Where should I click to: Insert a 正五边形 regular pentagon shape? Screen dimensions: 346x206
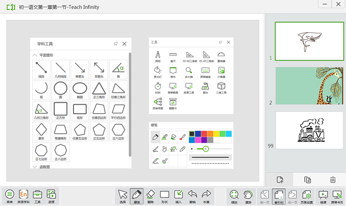[99, 131]
